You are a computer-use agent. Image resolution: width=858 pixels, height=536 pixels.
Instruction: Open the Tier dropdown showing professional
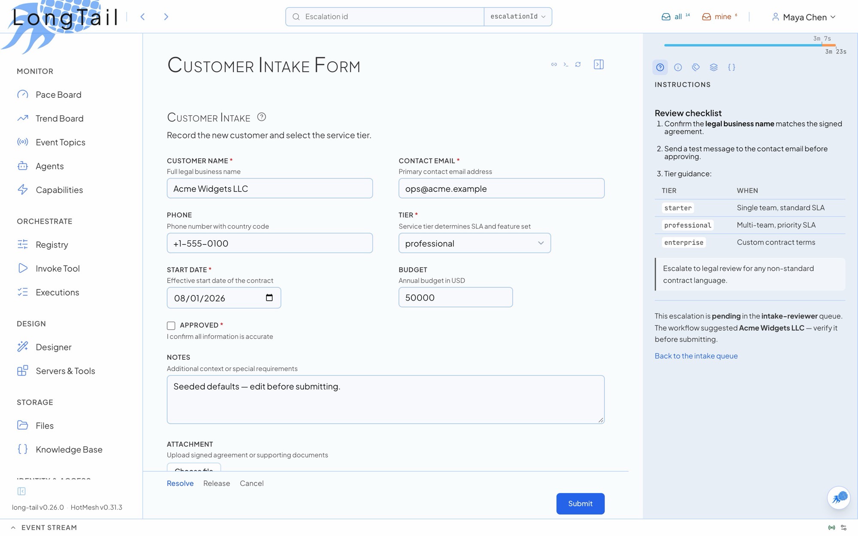pos(474,243)
